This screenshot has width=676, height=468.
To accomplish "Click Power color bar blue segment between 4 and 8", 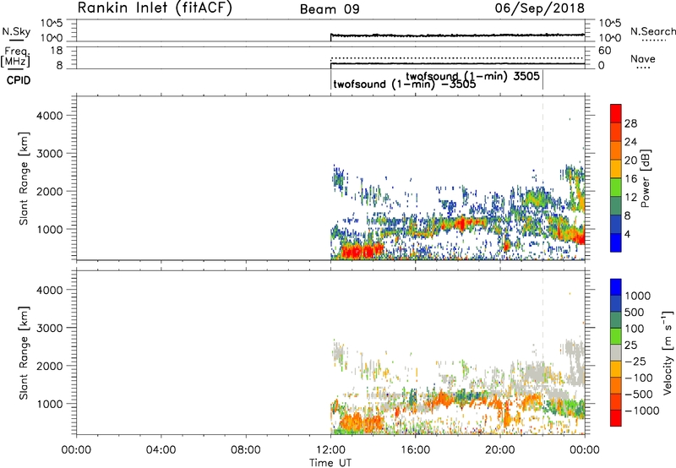I will 616,224.
